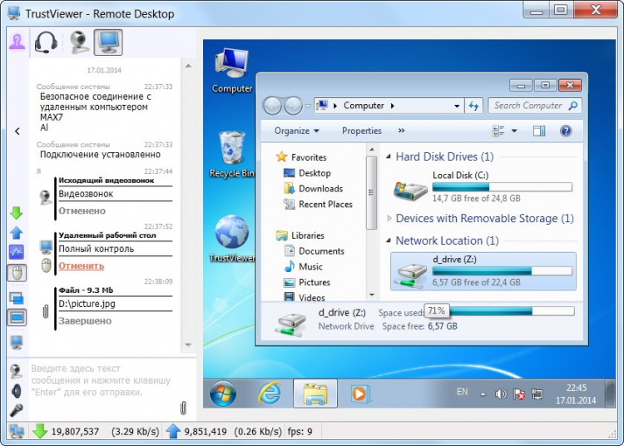624x446 pixels.
Task: Click the speaker icon beside message box
Action: (17, 391)
